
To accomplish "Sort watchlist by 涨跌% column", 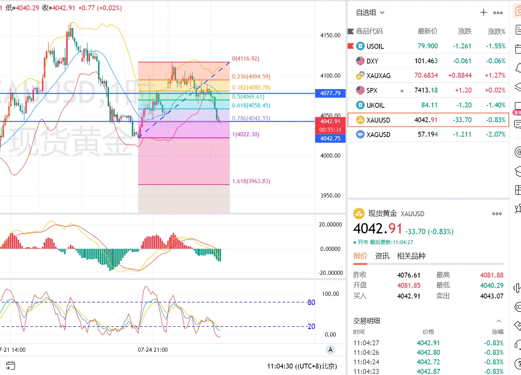I will point(497,31).
